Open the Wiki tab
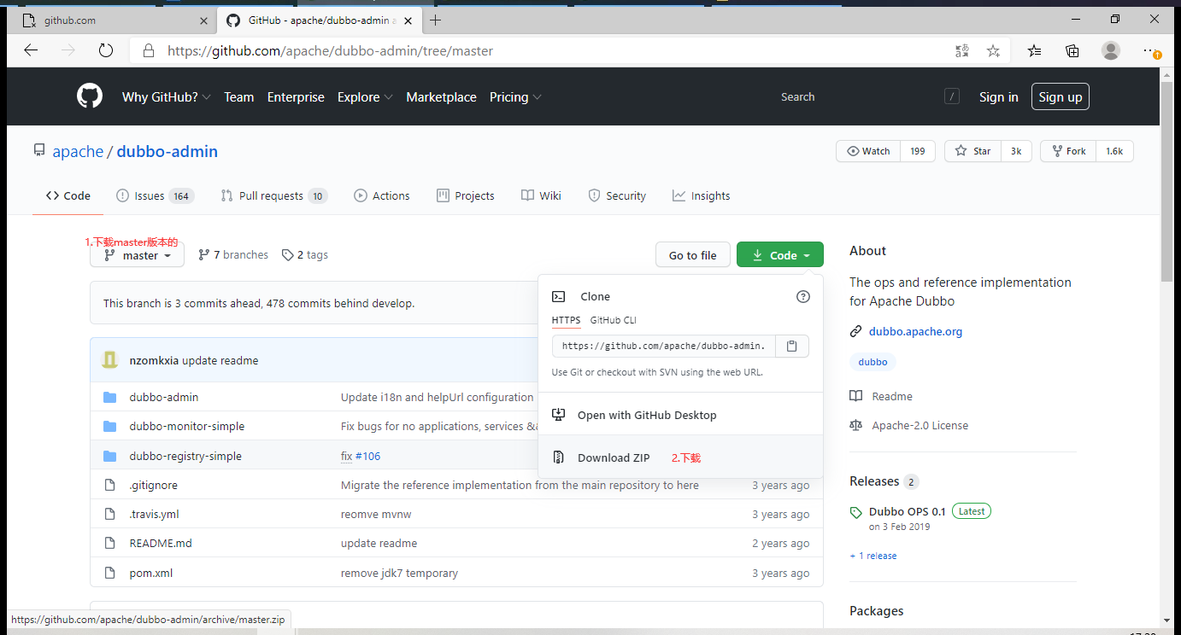The height and width of the screenshot is (635, 1181). 541,195
